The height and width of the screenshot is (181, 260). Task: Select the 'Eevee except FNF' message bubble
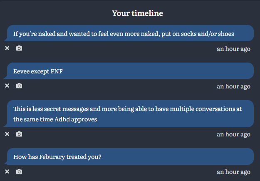tap(129, 71)
